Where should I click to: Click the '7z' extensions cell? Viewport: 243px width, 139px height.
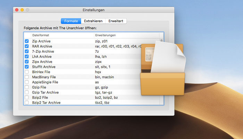[x=97, y=51]
